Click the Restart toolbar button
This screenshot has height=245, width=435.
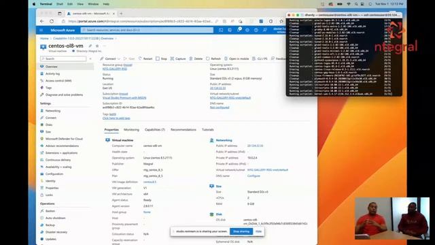(145, 59)
